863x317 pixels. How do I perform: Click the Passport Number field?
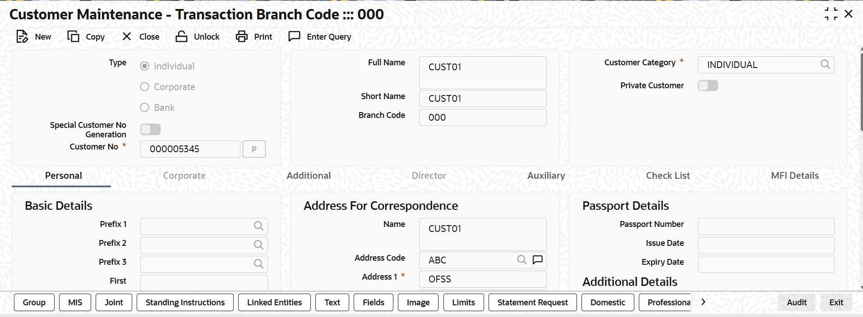click(x=766, y=226)
